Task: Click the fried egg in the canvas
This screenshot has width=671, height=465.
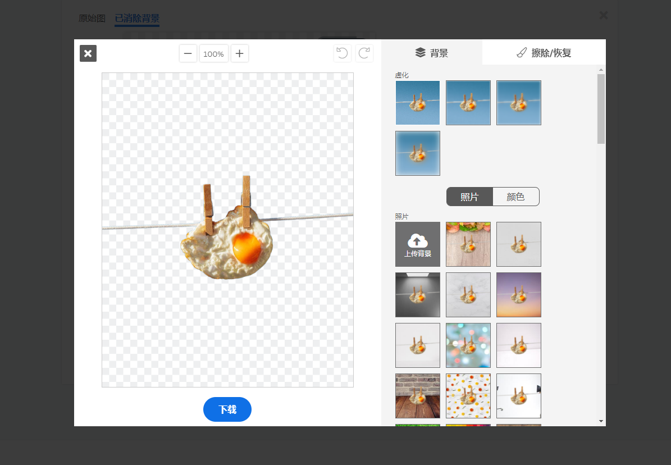Action: [x=227, y=244]
